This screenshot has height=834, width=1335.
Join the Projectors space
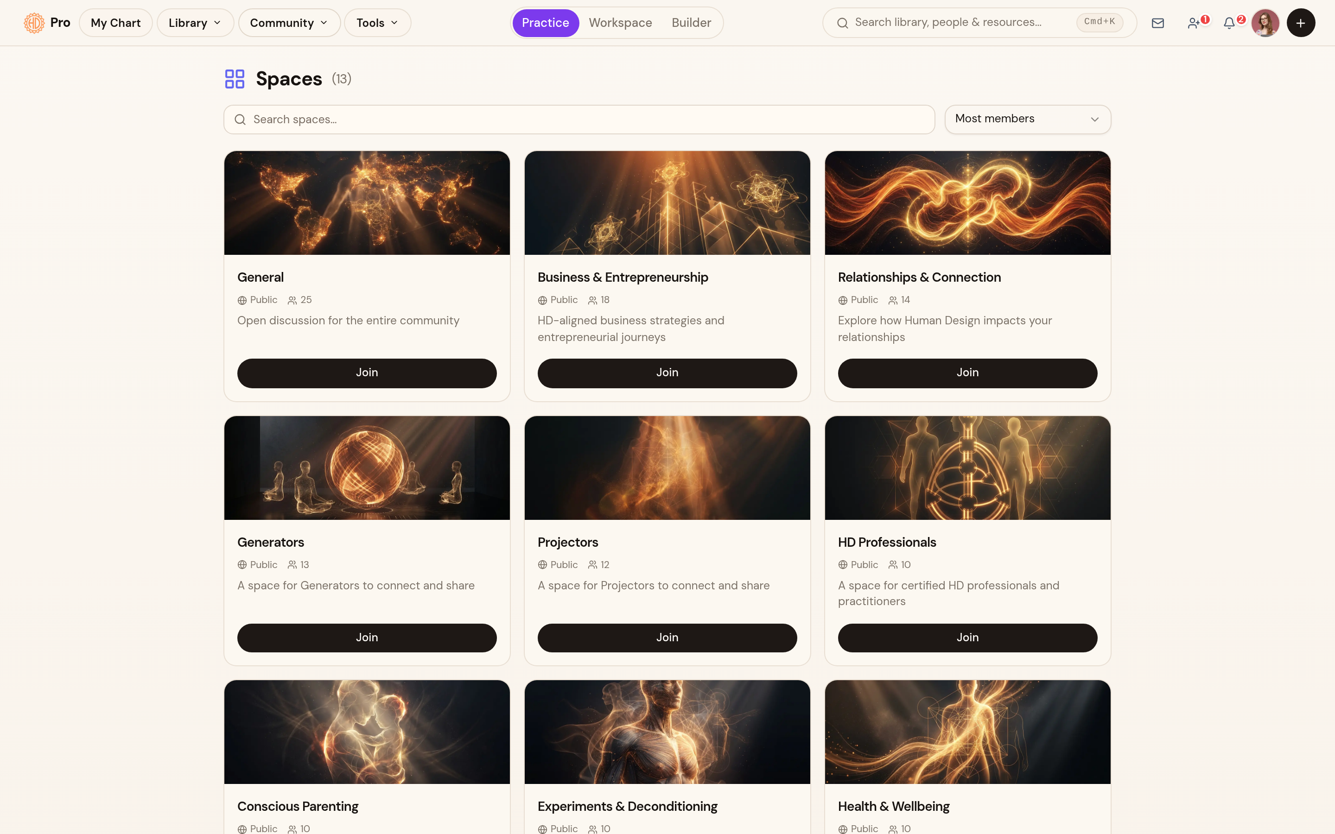click(x=667, y=638)
